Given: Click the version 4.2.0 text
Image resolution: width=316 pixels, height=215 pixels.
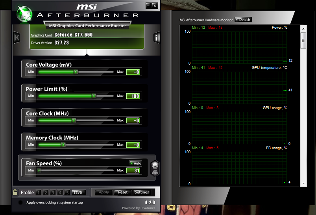Looking at the screenshot, I should pos(150,202).
